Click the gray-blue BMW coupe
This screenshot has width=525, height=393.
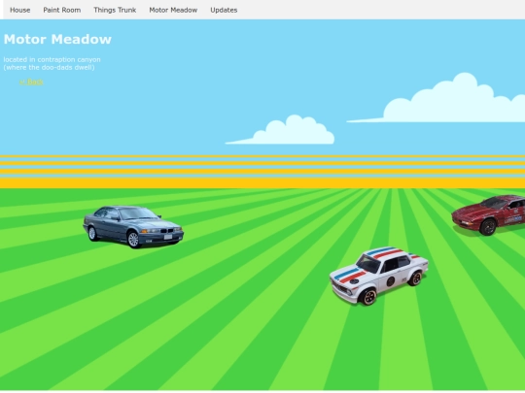[x=133, y=227]
